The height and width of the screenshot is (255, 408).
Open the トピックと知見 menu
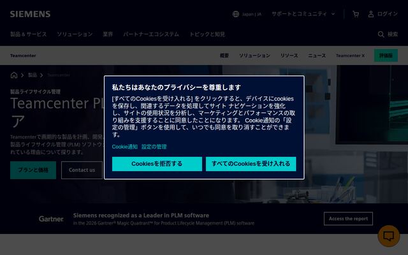point(207,34)
